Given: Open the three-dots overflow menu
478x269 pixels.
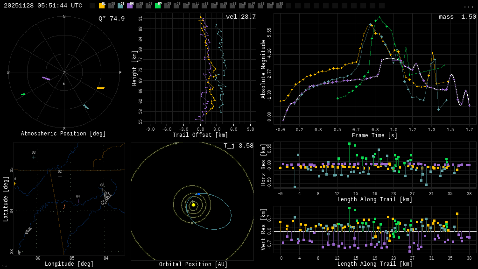Looking at the screenshot, I should (468, 6).
